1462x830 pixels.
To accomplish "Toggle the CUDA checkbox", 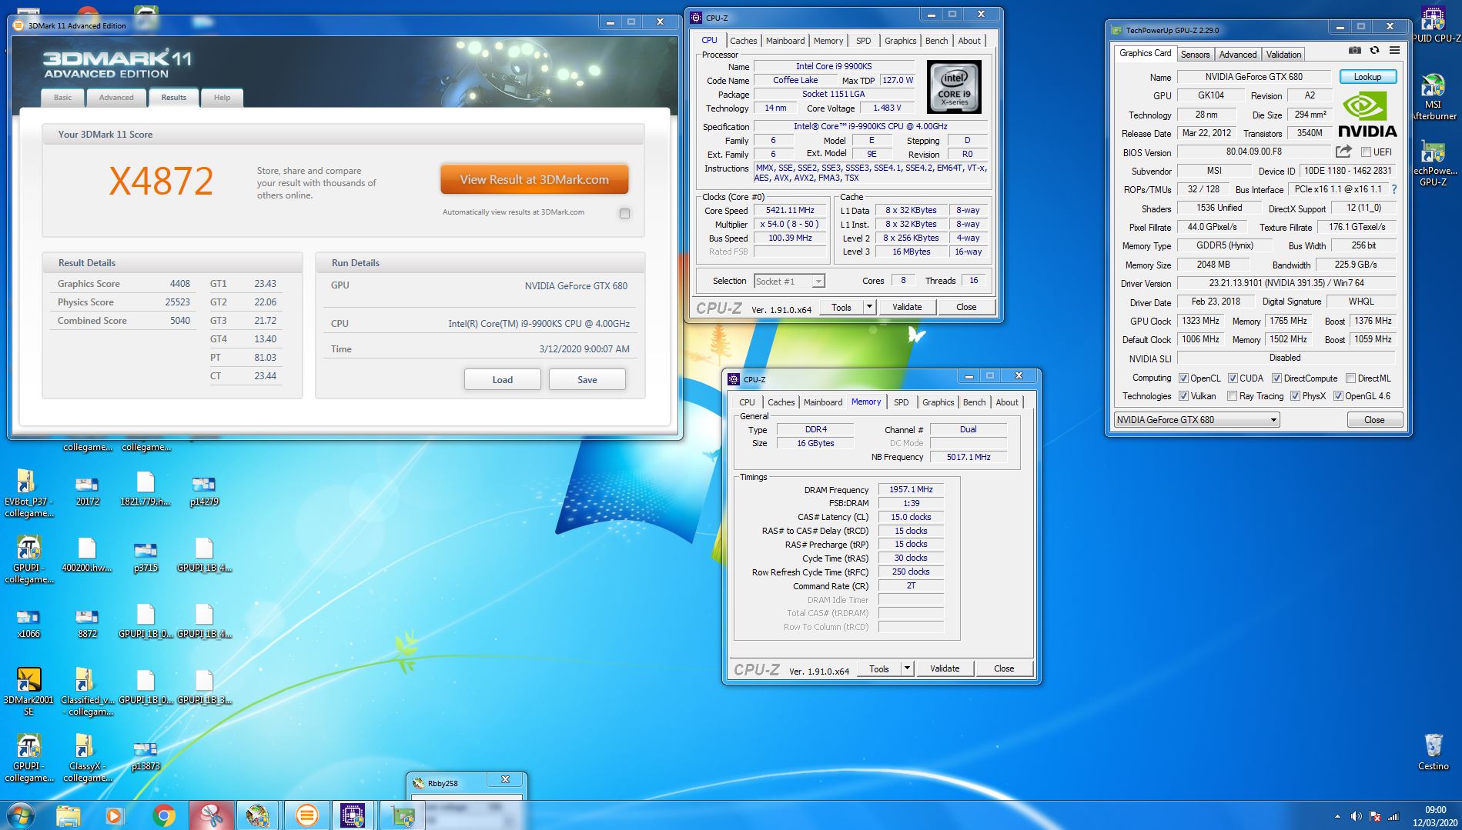I will [1233, 378].
